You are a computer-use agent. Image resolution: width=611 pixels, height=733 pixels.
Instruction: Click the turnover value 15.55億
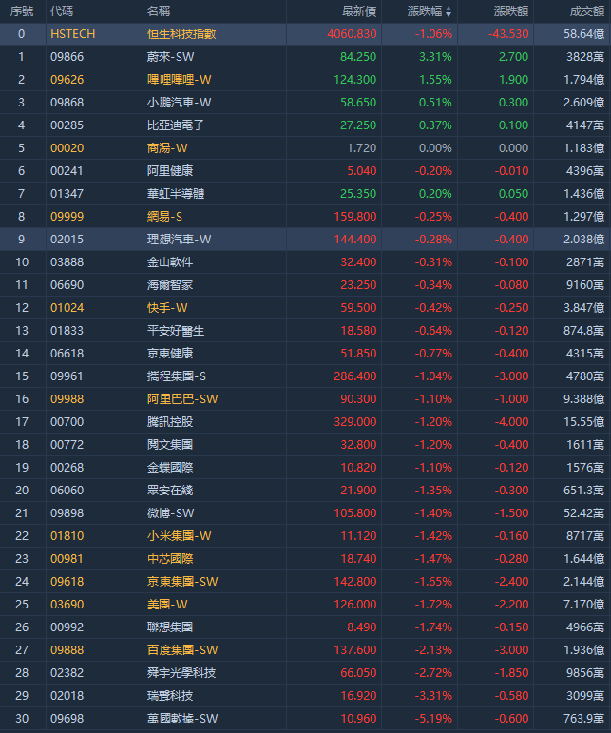click(x=583, y=422)
